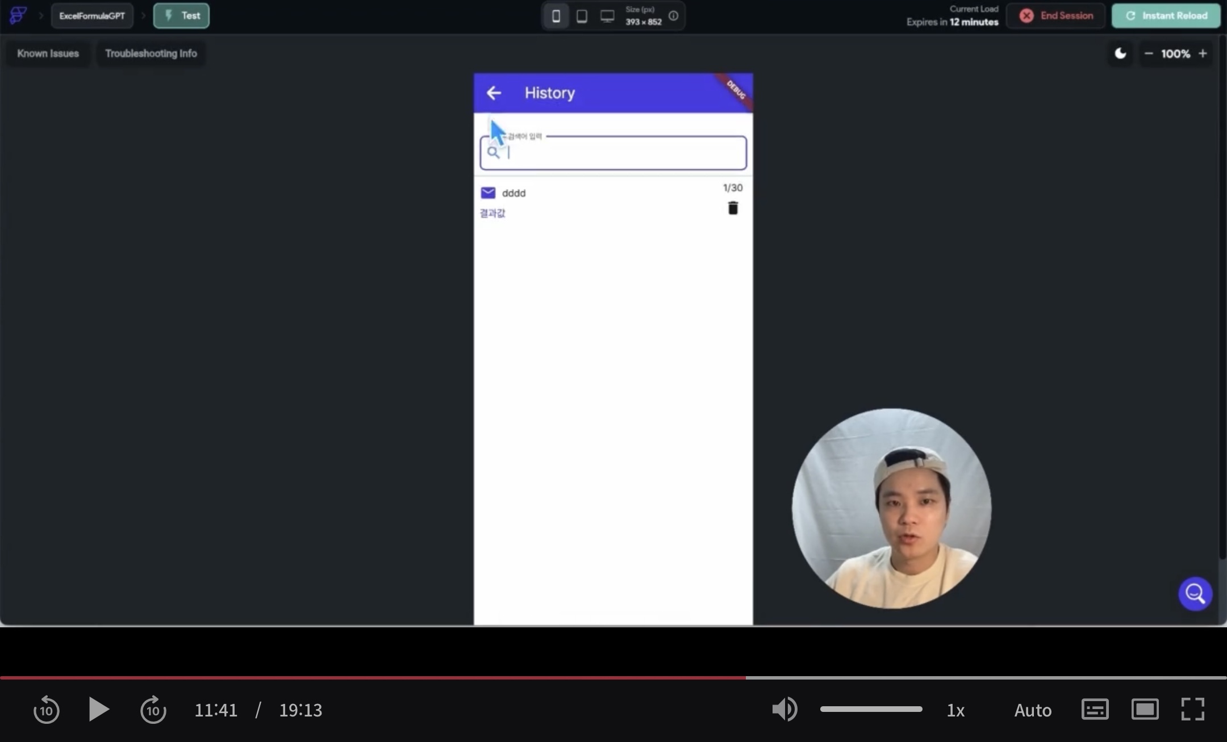Adjust the volume slider
1227x742 pixels.
871,709
